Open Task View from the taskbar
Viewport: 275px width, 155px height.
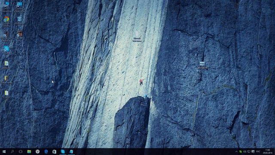(21, 152)
